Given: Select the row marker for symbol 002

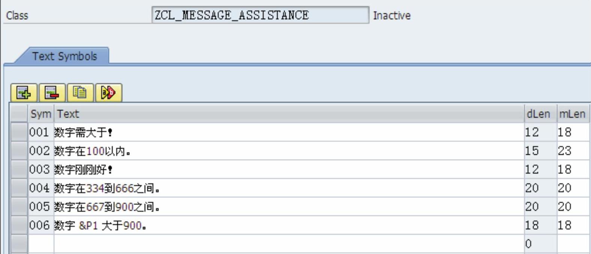Looking at the screenshot, I should point(19,151).
